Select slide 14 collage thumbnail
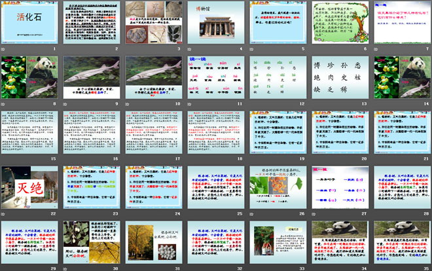Screen dimensions: 432x271 tap(403, 77)
